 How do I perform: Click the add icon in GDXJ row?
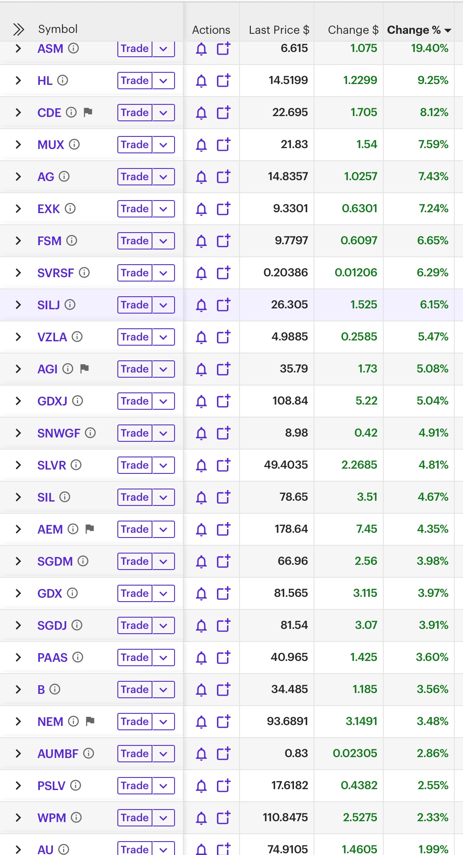[223, 401]
